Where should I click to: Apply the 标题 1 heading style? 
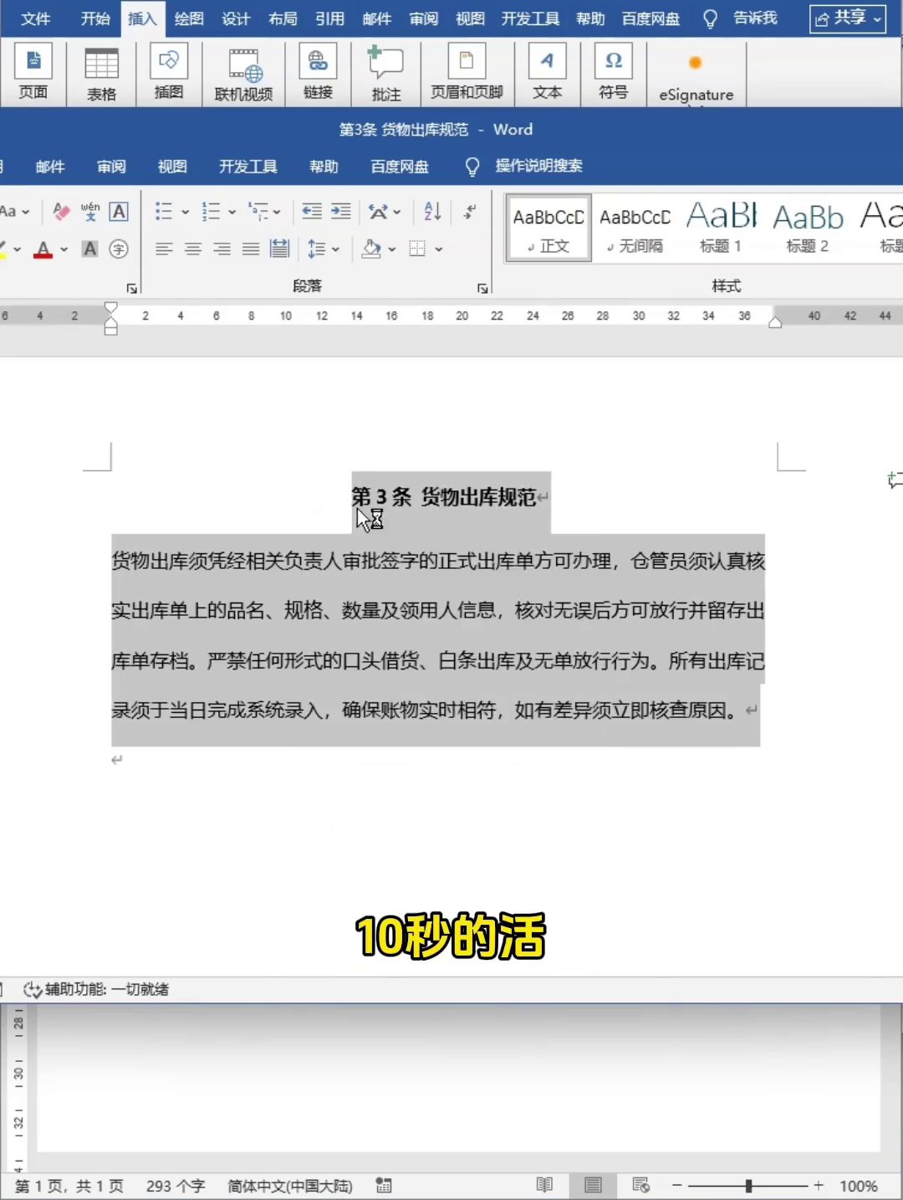pos(721,228)
